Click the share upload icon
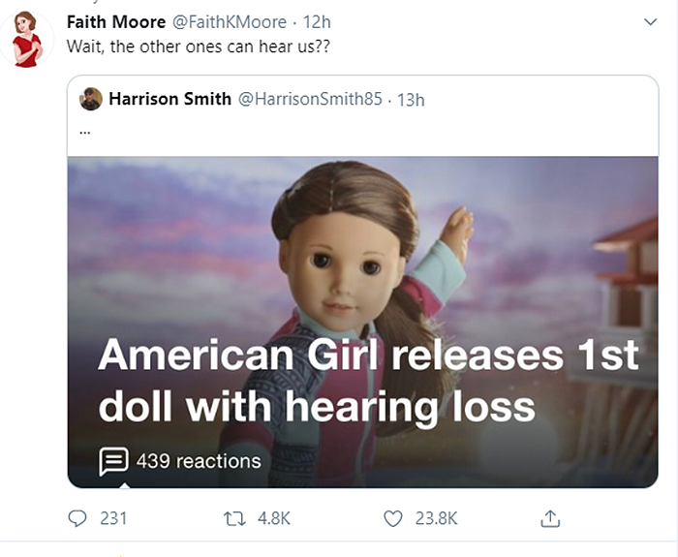The image size is (678, 557). tap(550, 519)
